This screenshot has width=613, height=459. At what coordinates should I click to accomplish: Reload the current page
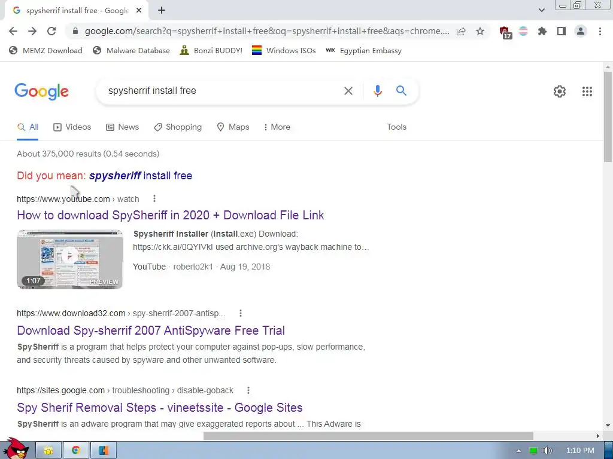coord(51,31)
